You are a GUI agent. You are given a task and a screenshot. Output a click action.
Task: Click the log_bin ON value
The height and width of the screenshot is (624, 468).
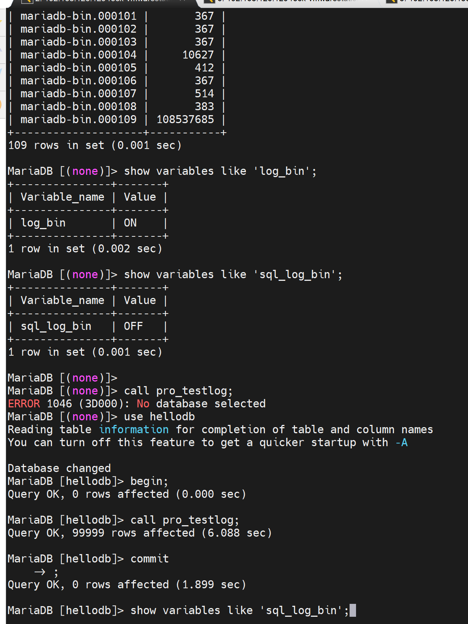(130, 223)
